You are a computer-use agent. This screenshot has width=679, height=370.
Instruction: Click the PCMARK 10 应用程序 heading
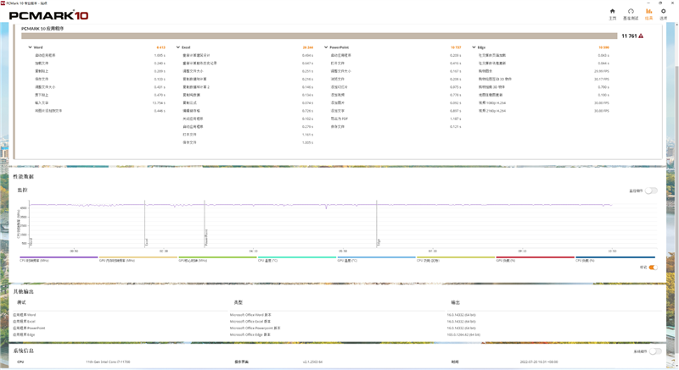tap(42, 29)
